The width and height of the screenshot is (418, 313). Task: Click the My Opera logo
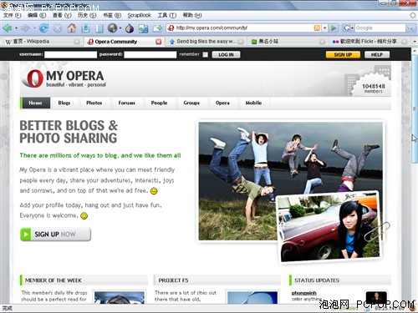point(64,78)
